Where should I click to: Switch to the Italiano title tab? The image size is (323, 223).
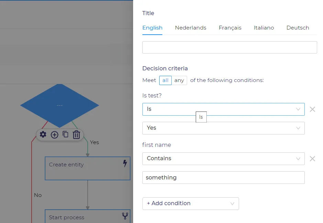[264, 28]
